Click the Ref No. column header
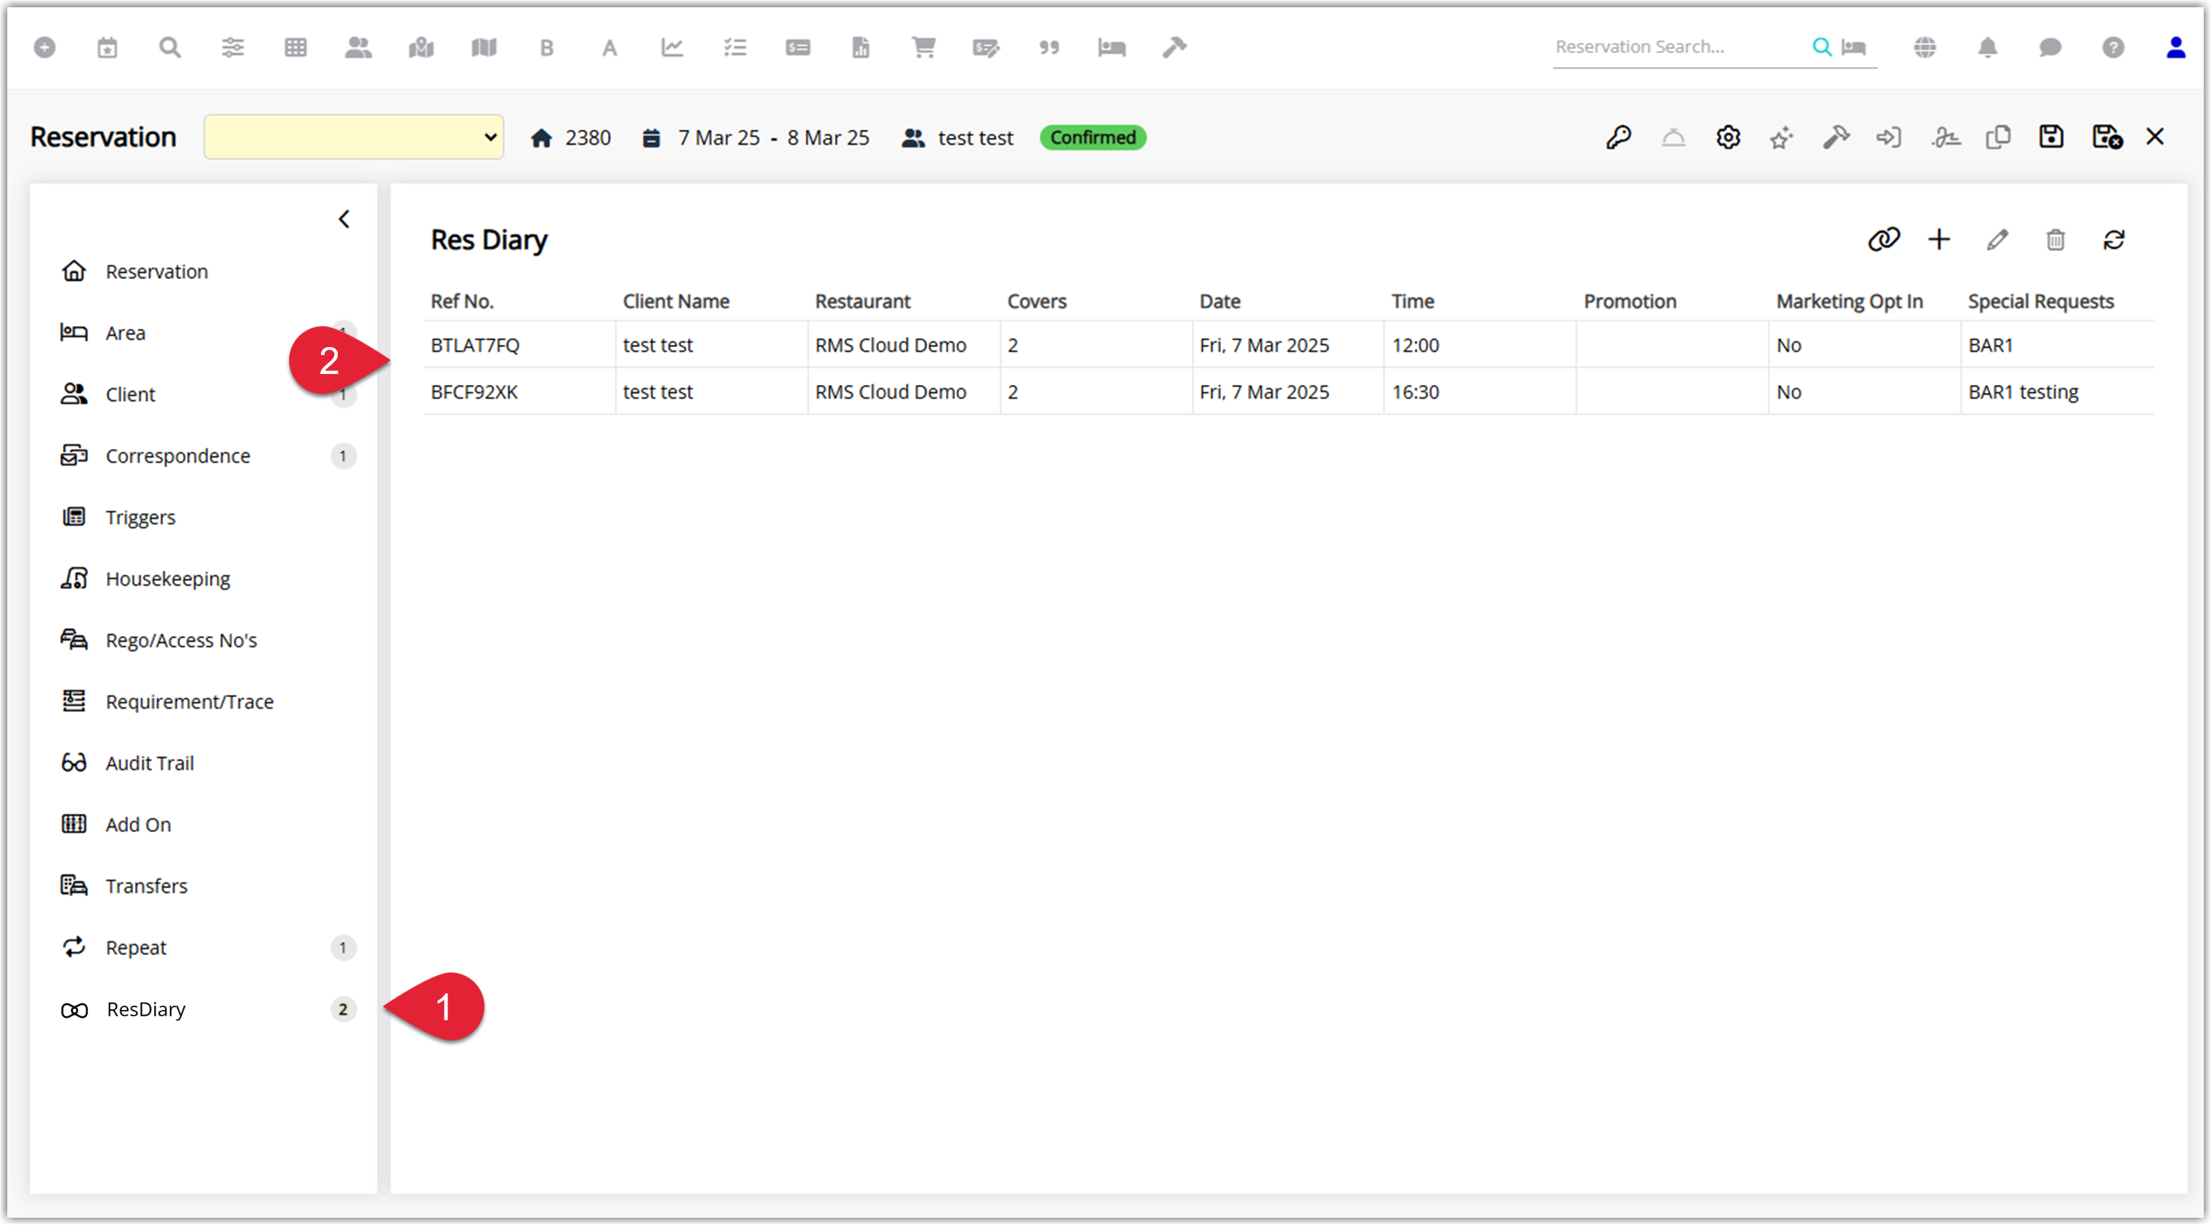The width and height of the screenshot is (2211, 1225). point(462,301)
